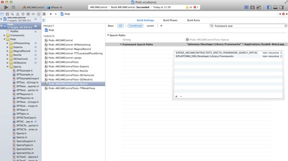Remove the selected search path entry
This screenshot has height=161, width=288.
[181, 96]
